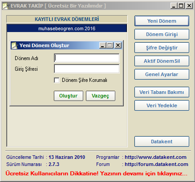Close the EVRAK TAKİP main window
Viewport: 195px width, 182px height.
(x=189, y=6)
